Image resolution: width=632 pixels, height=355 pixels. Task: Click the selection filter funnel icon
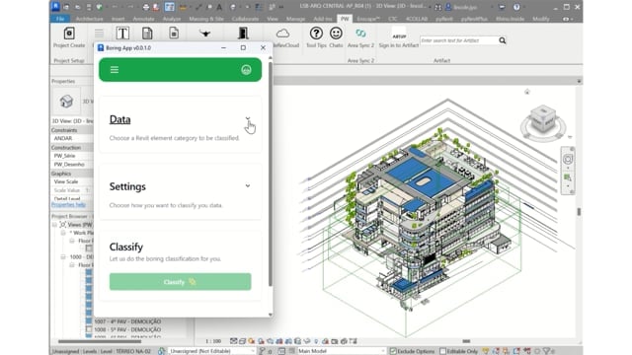pyautogui.click(x=546, y=351)
